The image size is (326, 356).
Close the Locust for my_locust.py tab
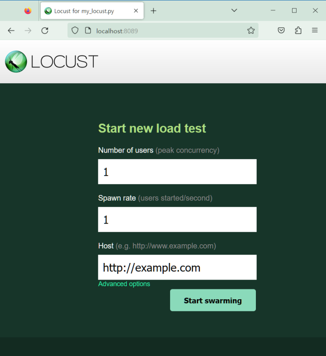pos(136,11)
